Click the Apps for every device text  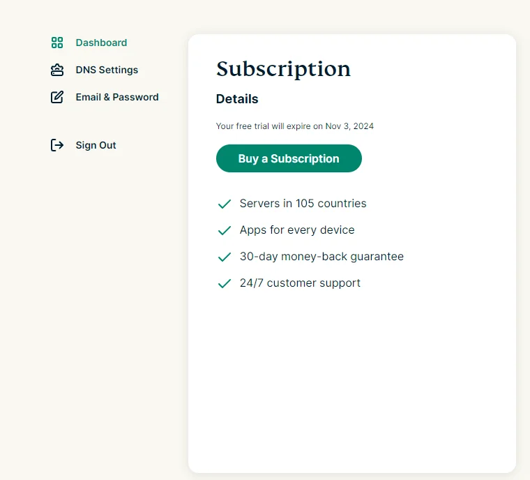(297, 230)
